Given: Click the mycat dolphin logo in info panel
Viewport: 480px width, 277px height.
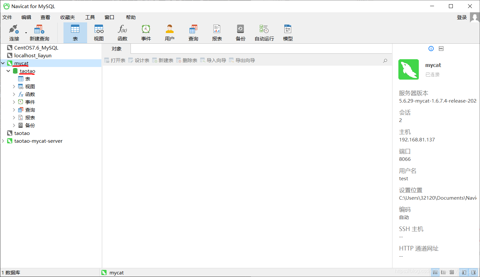Looking at the screenshot, I should pos(408,69).
